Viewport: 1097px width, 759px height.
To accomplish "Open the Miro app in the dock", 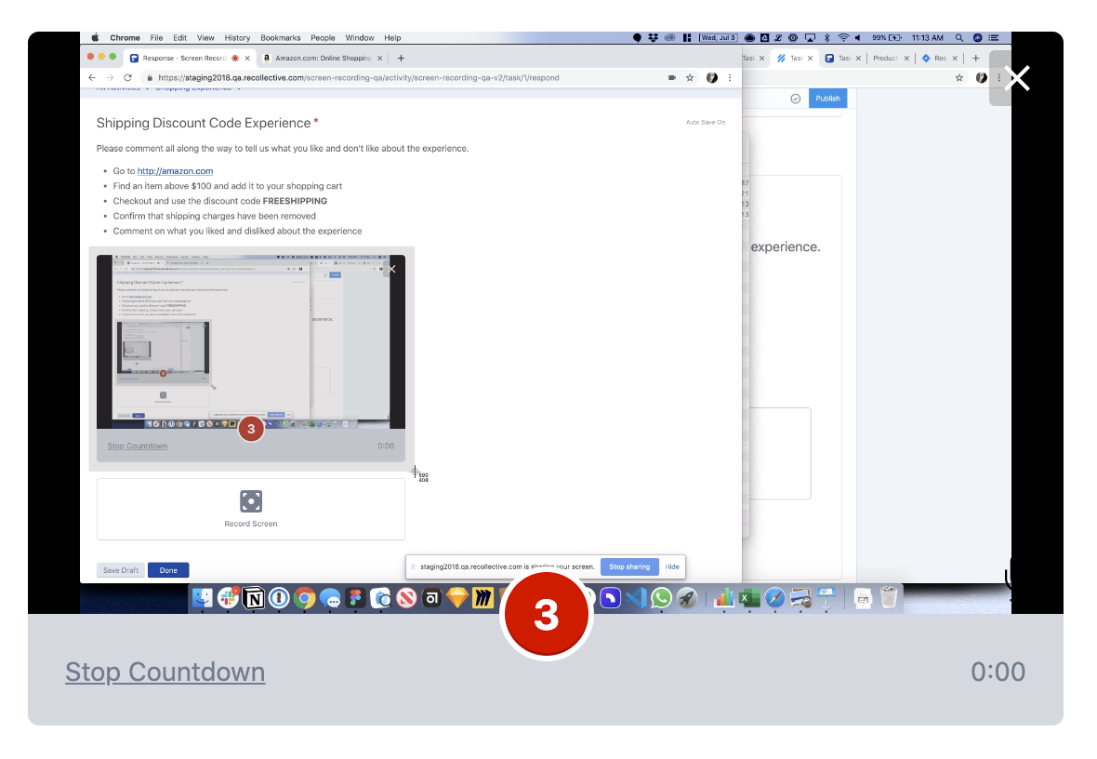I will point(483,598).
